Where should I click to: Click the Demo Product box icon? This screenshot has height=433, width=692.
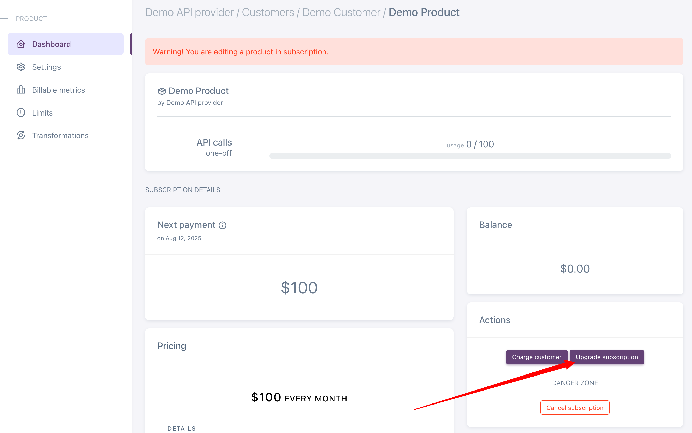tap(162, 91)
